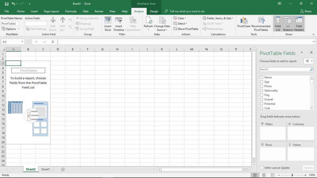The height and width of the screenshot is (178, 317).
Task: Enable the Nationality field checkbox
Action: point(262,91)
